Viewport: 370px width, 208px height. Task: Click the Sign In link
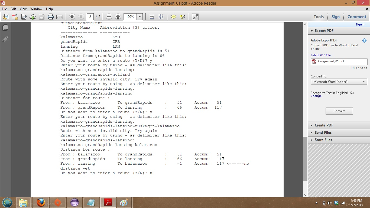360,24
